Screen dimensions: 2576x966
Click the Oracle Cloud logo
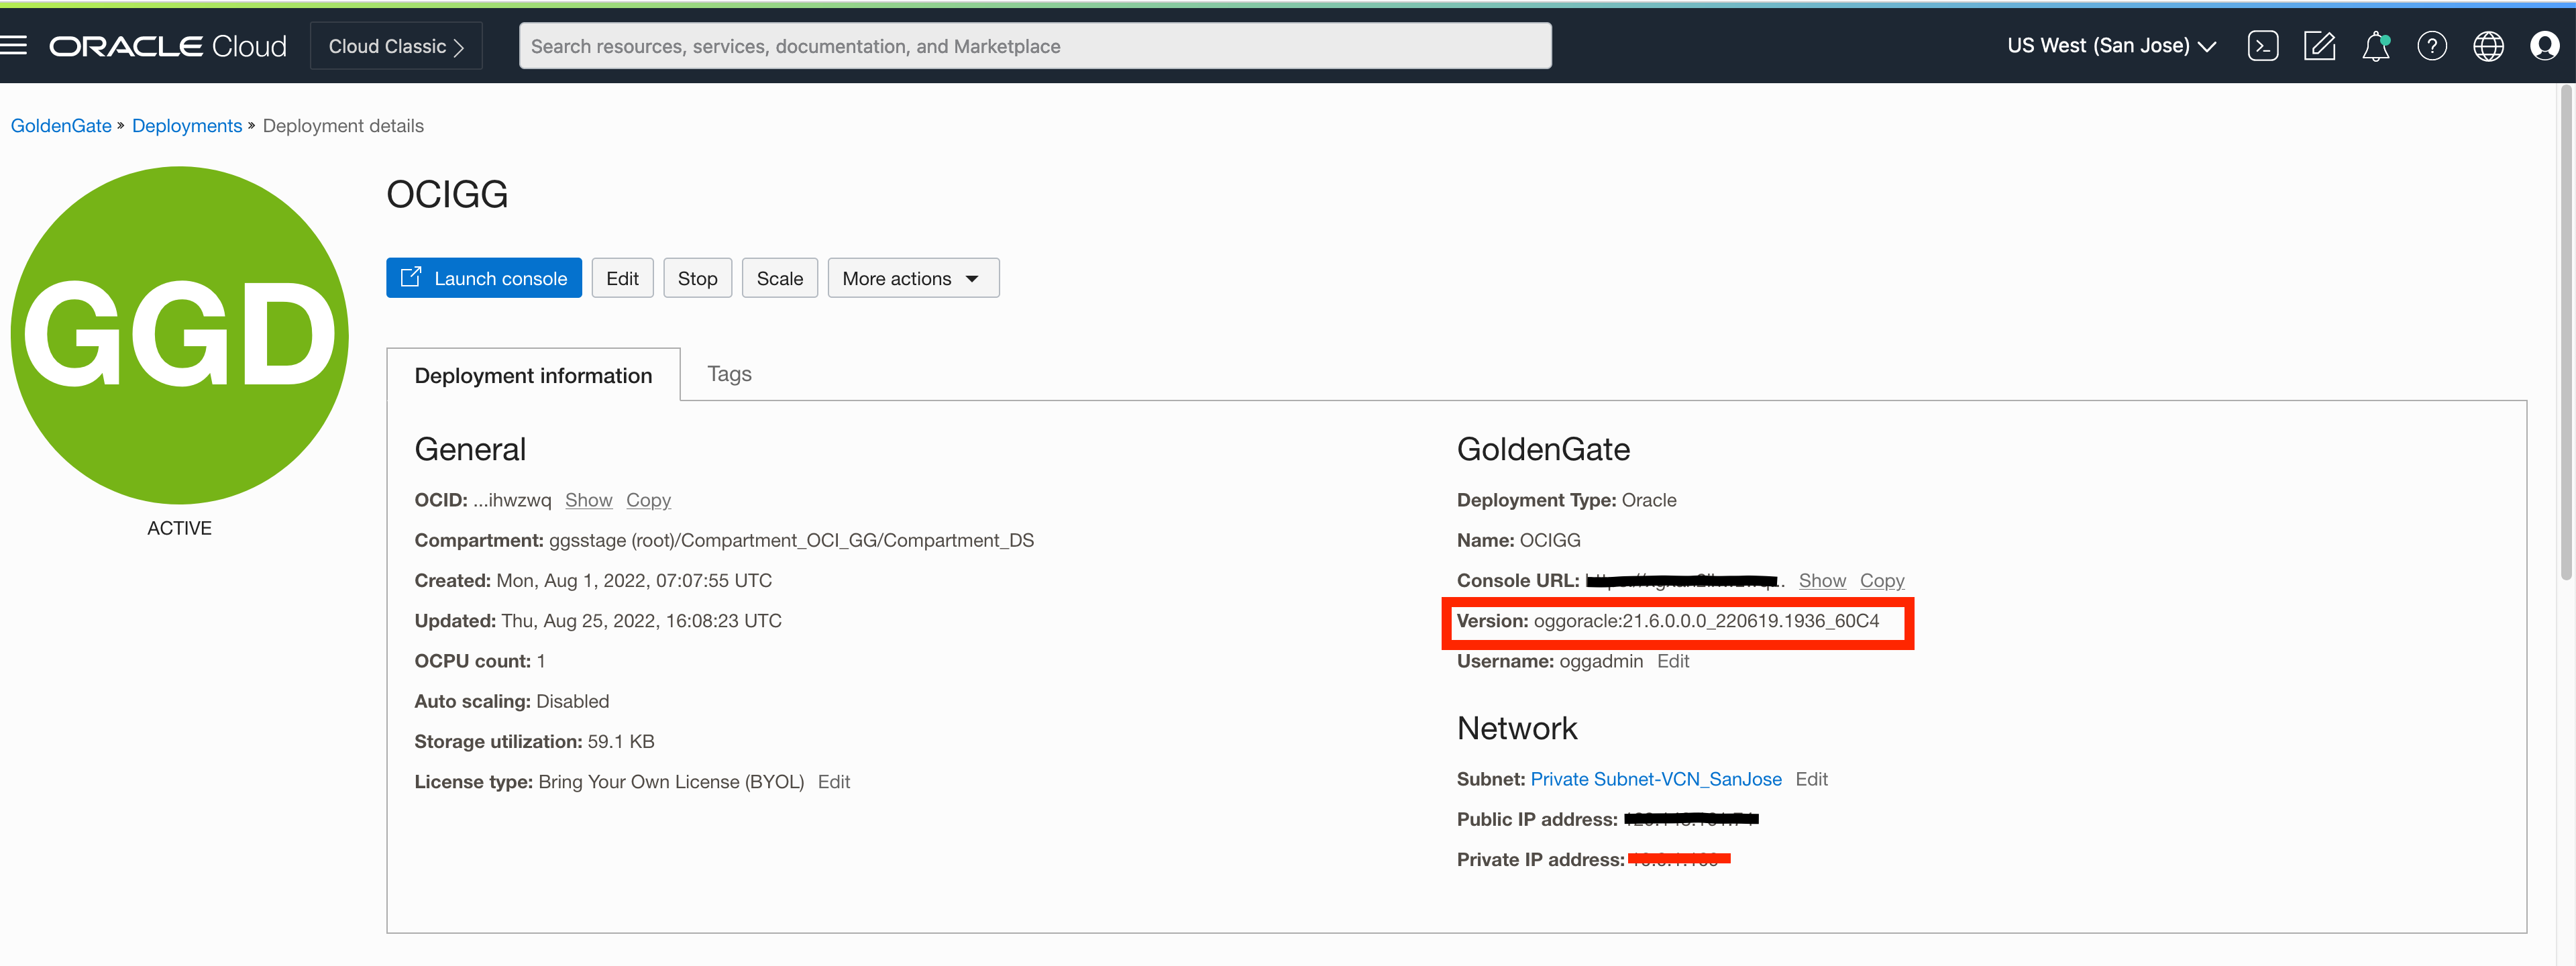[x=167, y=45]
